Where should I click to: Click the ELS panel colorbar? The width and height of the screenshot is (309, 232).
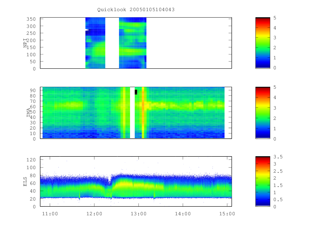pos(263,181)
